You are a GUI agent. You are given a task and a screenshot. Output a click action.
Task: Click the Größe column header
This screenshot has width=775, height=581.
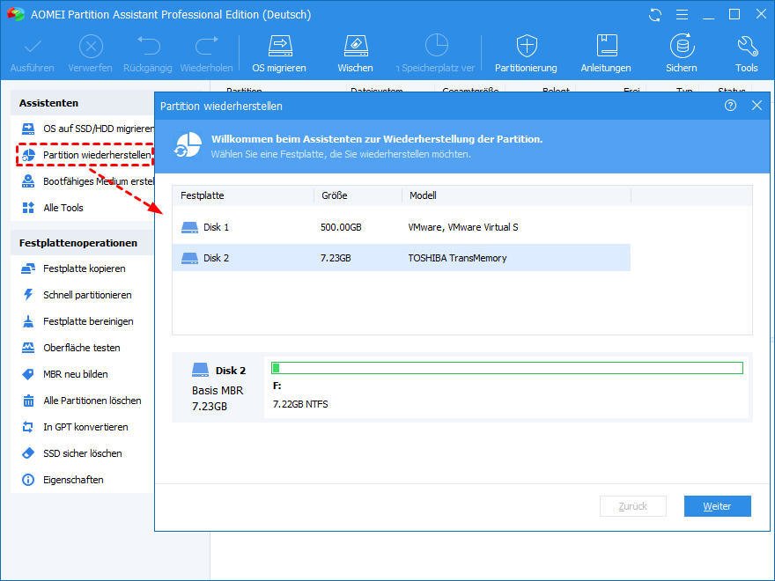click(x=358, y=195)
